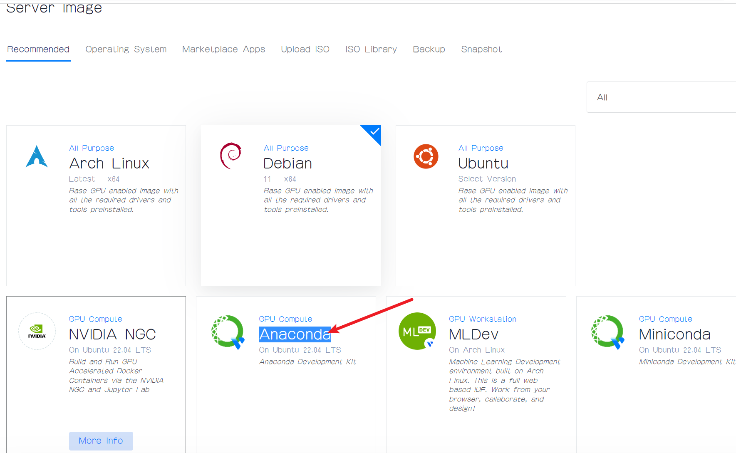Select the Arch Linux title
This screenshot has width=736, height=453.
(x=109, y=163)
